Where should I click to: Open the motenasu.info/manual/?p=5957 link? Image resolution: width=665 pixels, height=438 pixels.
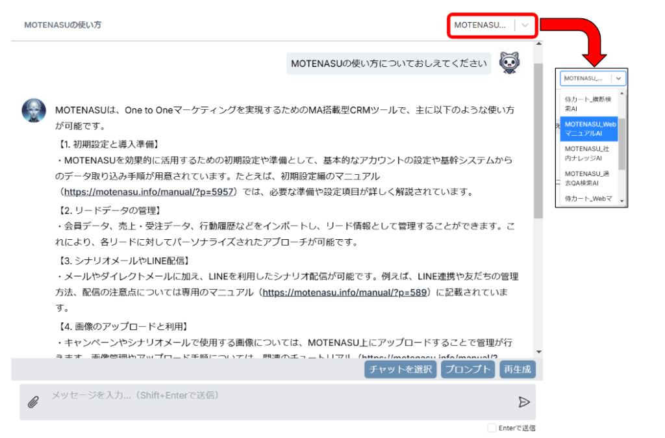click(149, 192)
